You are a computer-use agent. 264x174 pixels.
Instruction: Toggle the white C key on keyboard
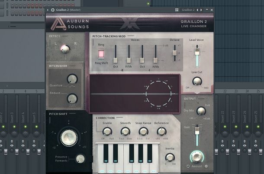tap(102, 167)
